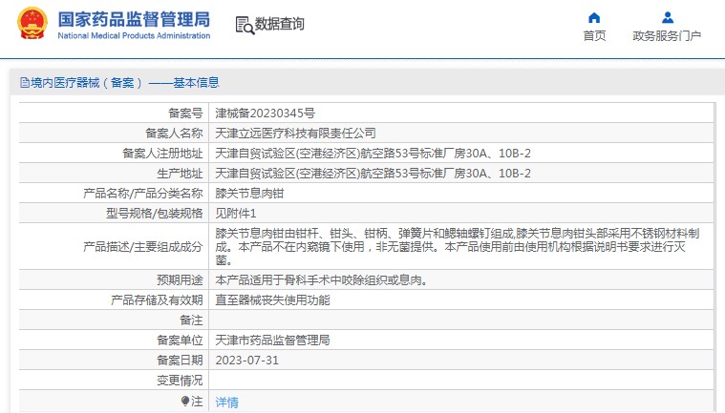The height and width of the screenshot is (413, 725).
Task: Open the 详情 details link
Action: 226,403
